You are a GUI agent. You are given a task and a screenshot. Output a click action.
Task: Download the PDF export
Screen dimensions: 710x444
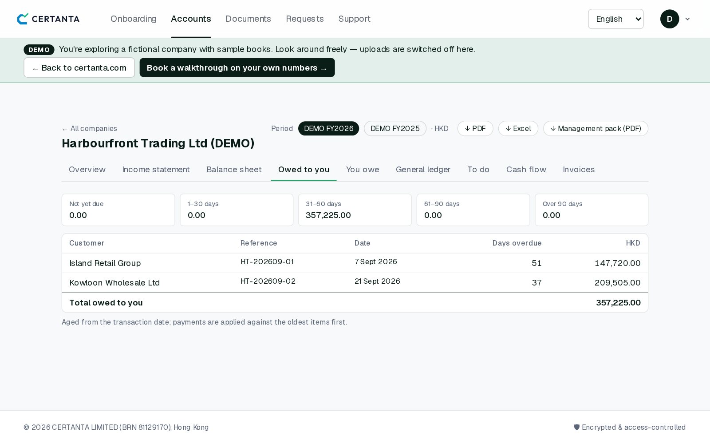pyautogui.click(x=475, y=128)
